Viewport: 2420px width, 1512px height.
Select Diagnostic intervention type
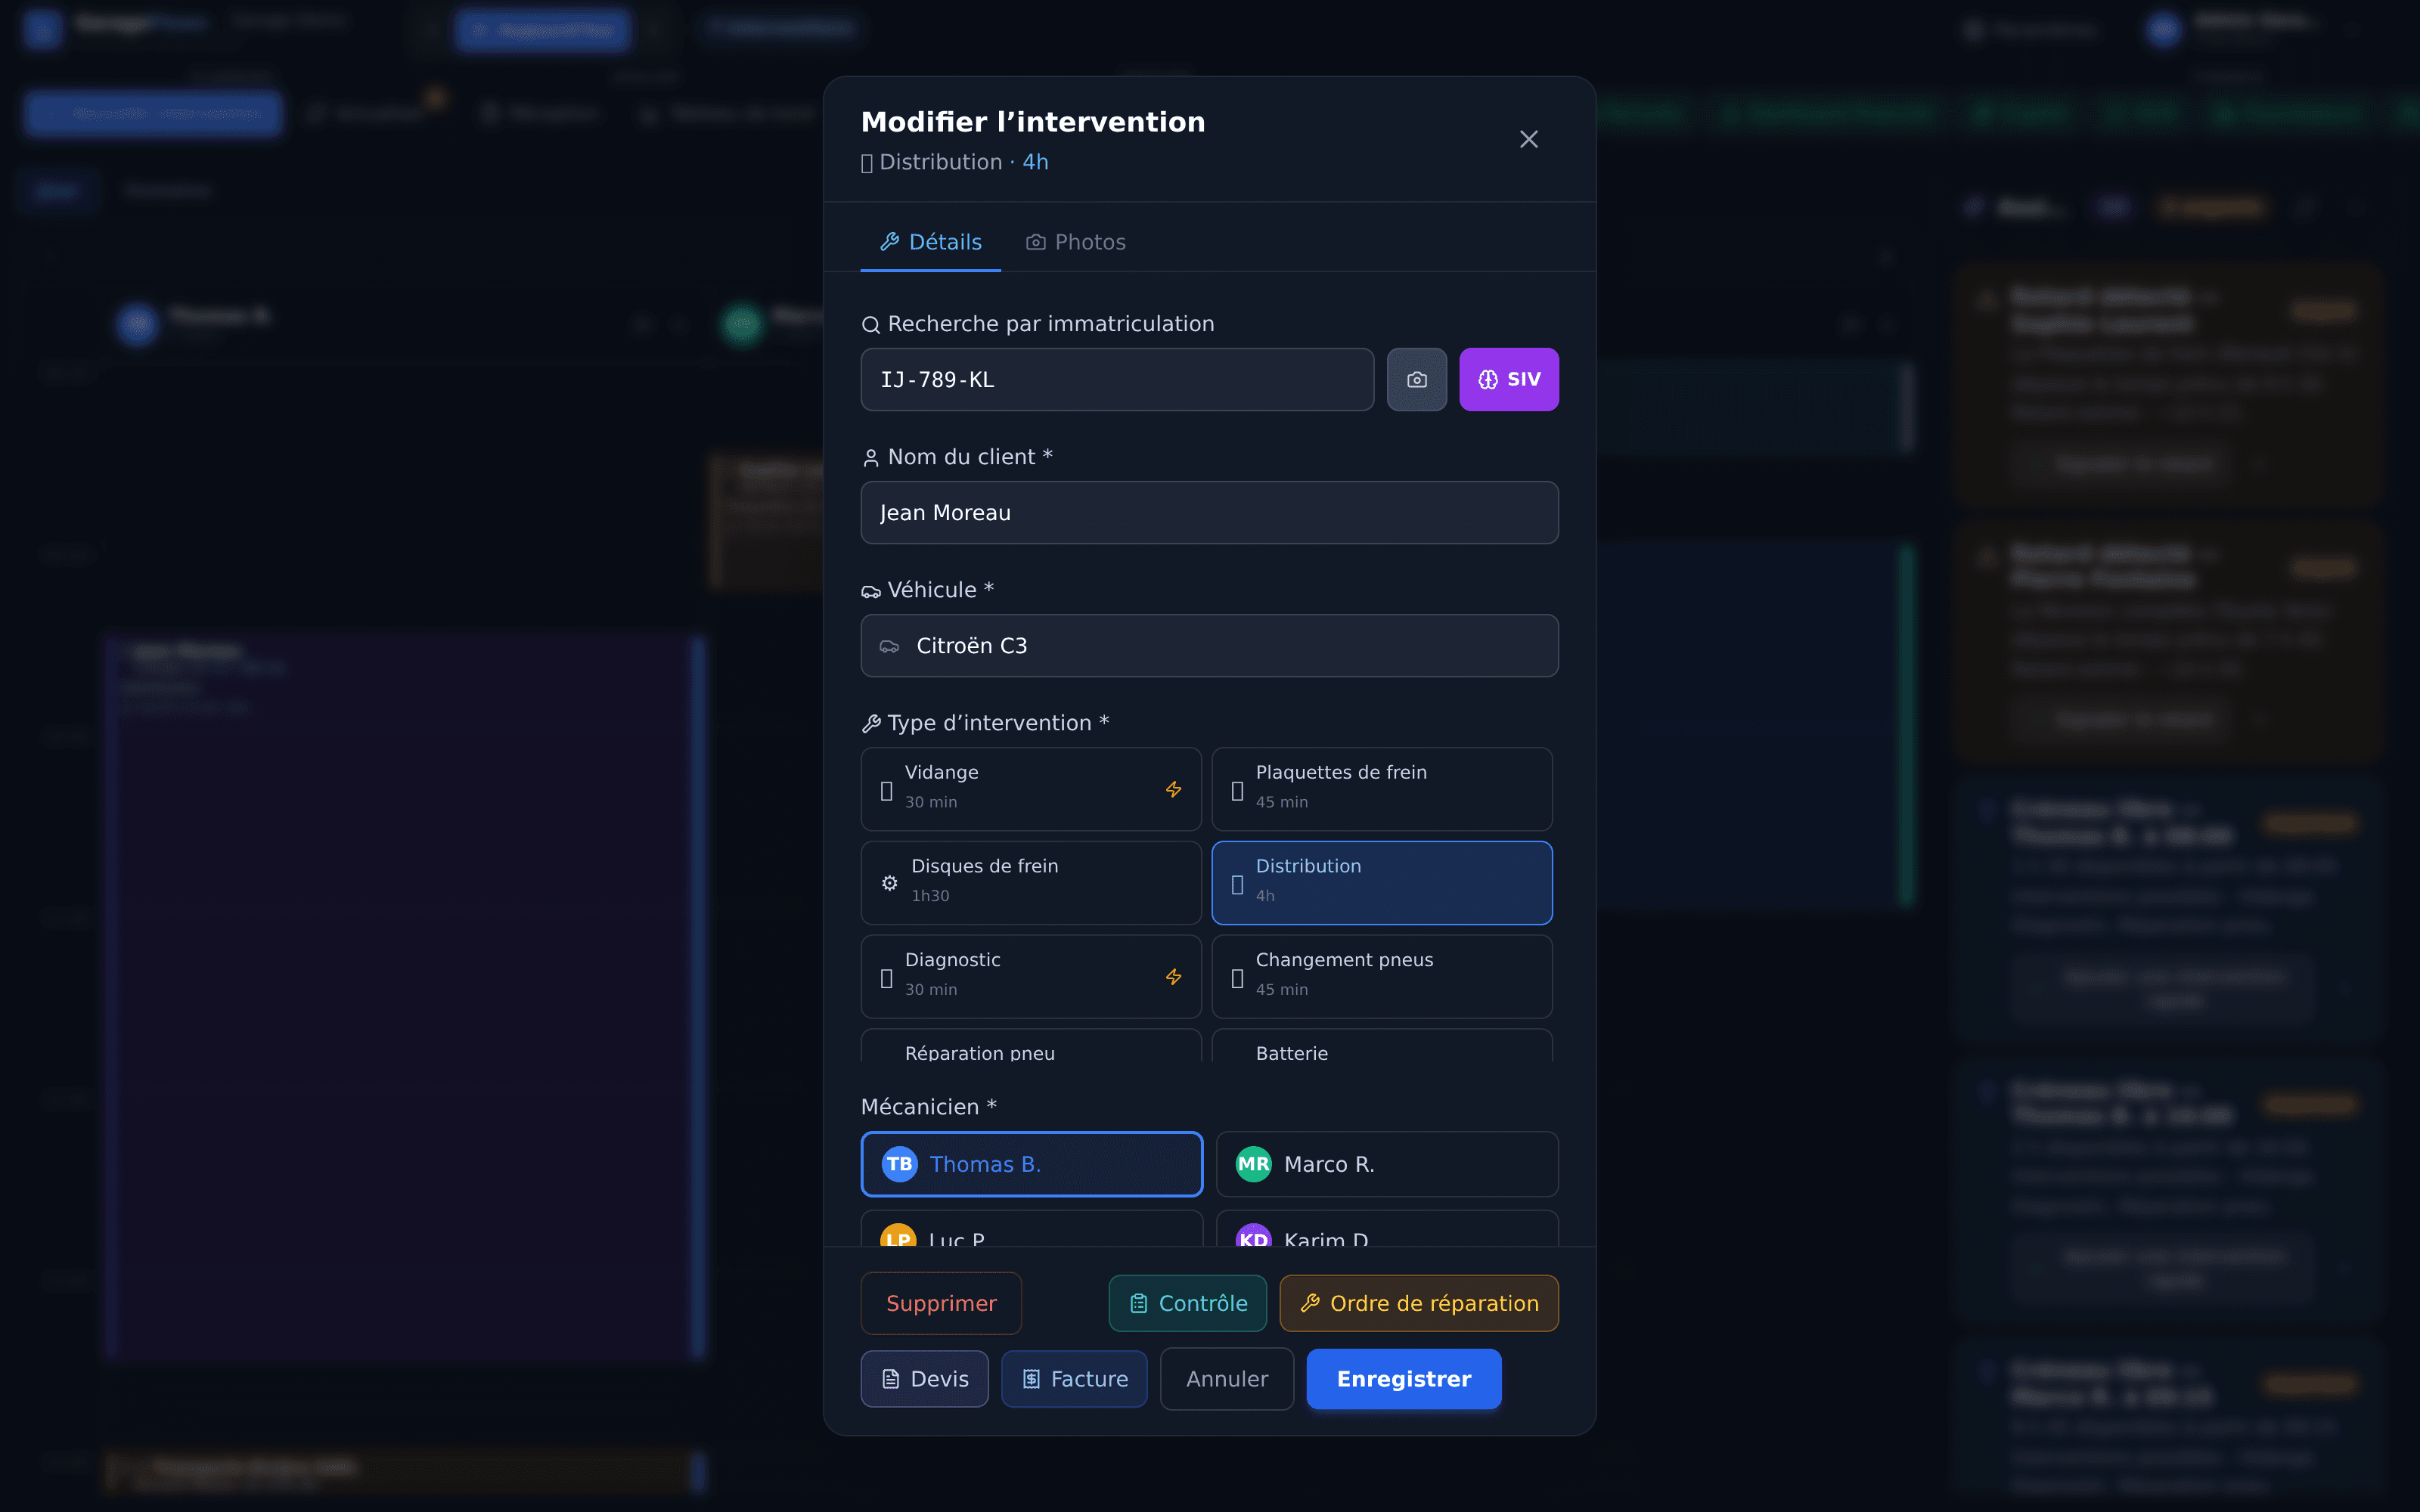pos(1030,976)
